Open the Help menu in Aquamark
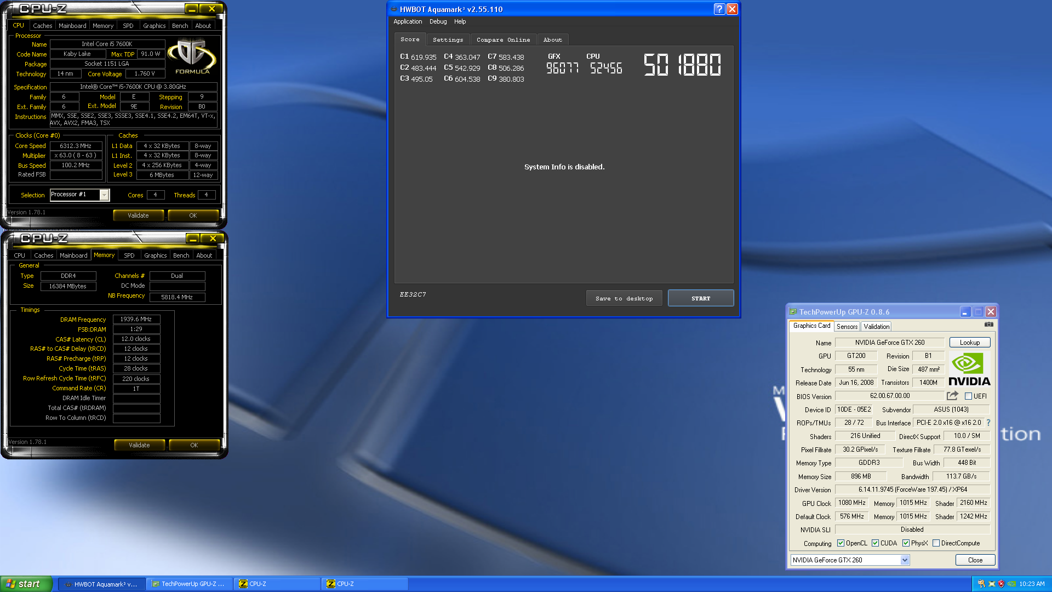 coord(460,21)
